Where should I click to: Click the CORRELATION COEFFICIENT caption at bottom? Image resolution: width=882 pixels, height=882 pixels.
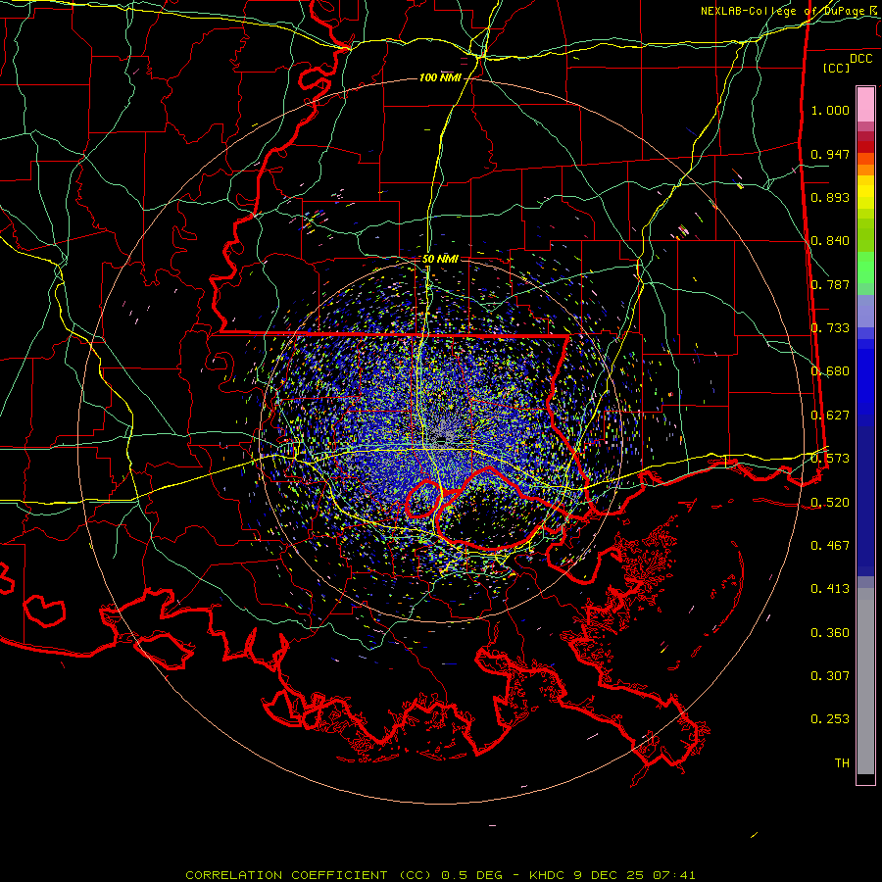pyautogui.click(x=440, y=875)
